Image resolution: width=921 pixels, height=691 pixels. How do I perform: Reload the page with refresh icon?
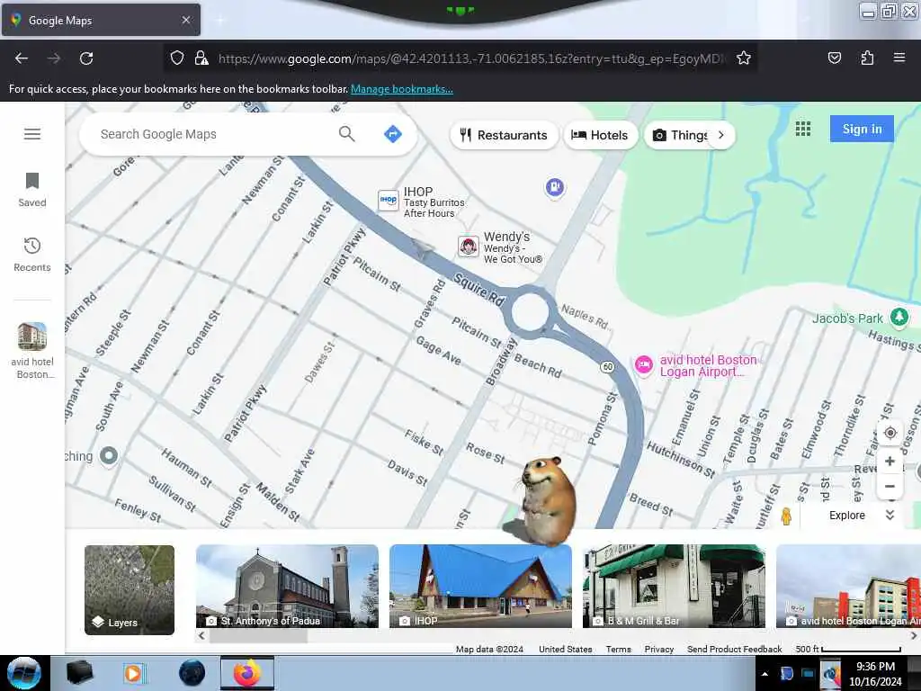(x=86, y=58)
